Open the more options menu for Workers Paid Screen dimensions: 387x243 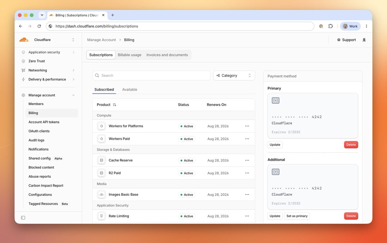(247, 139)
